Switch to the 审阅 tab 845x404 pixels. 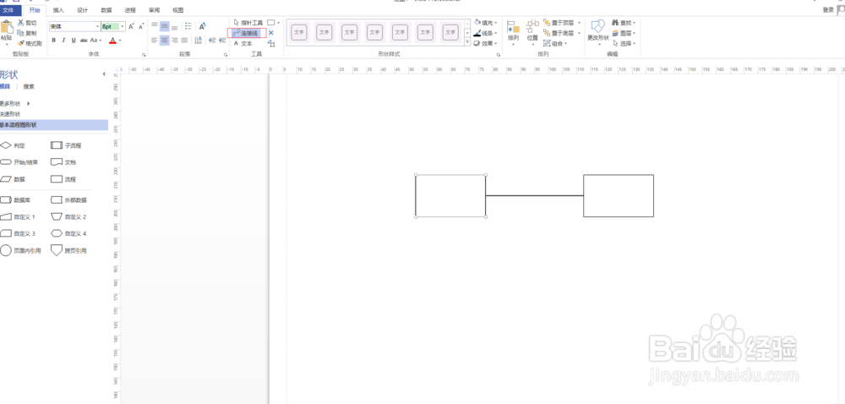(x=154, y=10)
